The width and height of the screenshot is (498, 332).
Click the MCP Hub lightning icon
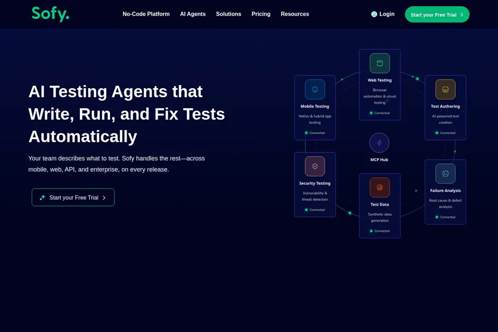pyautogui.click(x=379, y=143)
